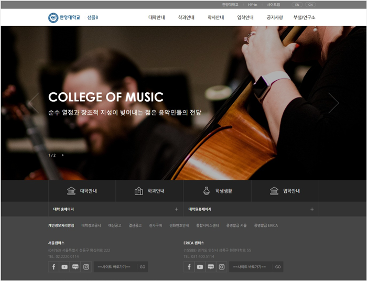Click the Seoul campus Instagram icon
Viewport: 367px width, 281px height.
[x=86, y=267]
